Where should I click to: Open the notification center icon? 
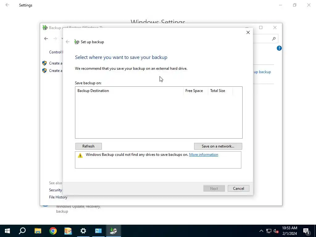click(x=306, y=231)
